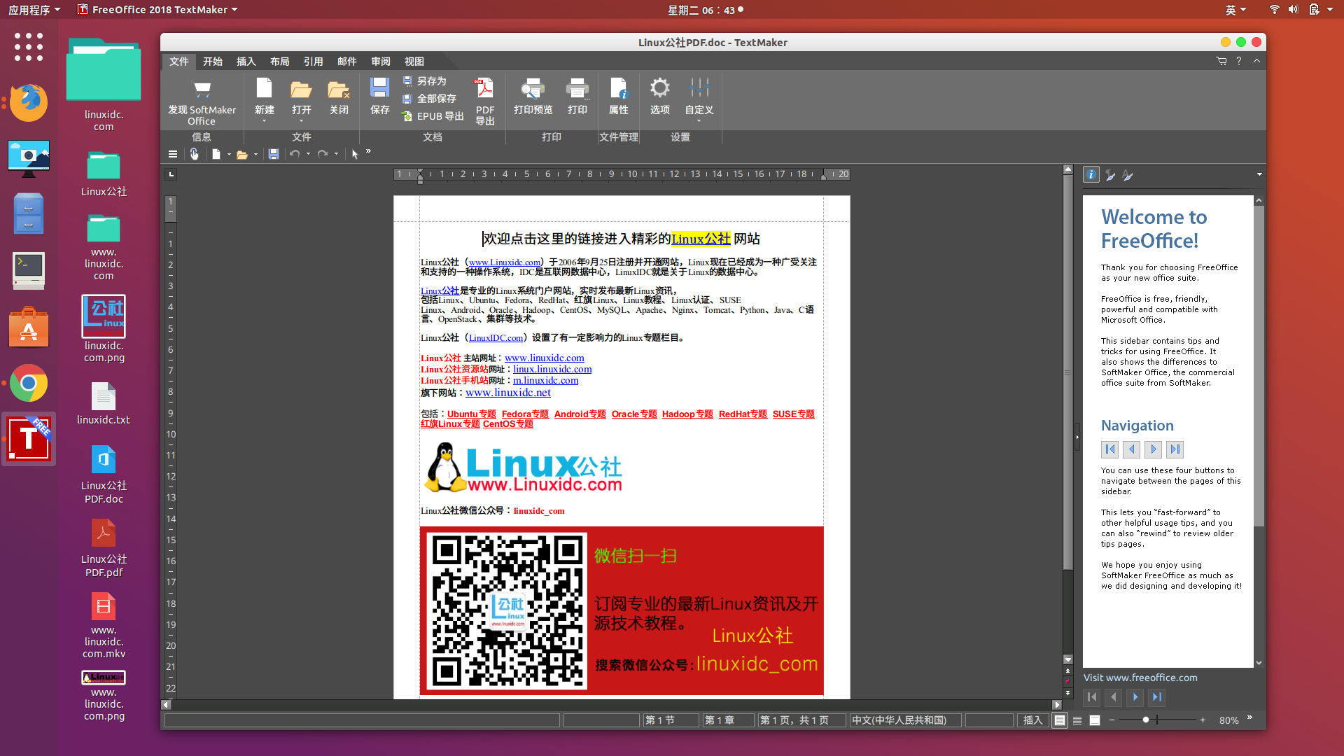Open the 文件 ribbon tab
Image resolution: width=1344 pixels, height=756 pixels.
[179, 62]
